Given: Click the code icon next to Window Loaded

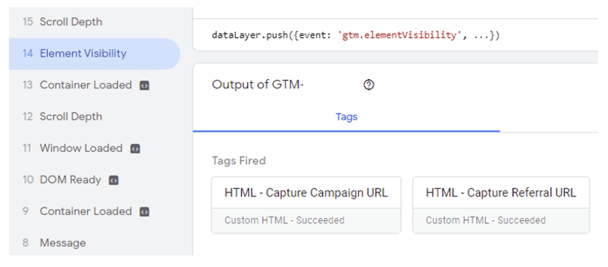Looking at the screenshot, I should [135, 149].
